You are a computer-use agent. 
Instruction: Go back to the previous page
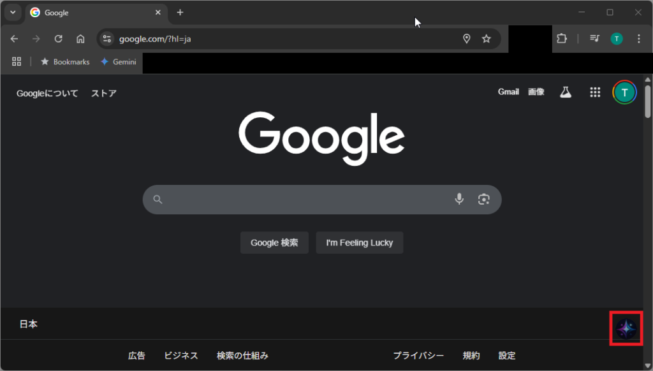click(14, 39)
